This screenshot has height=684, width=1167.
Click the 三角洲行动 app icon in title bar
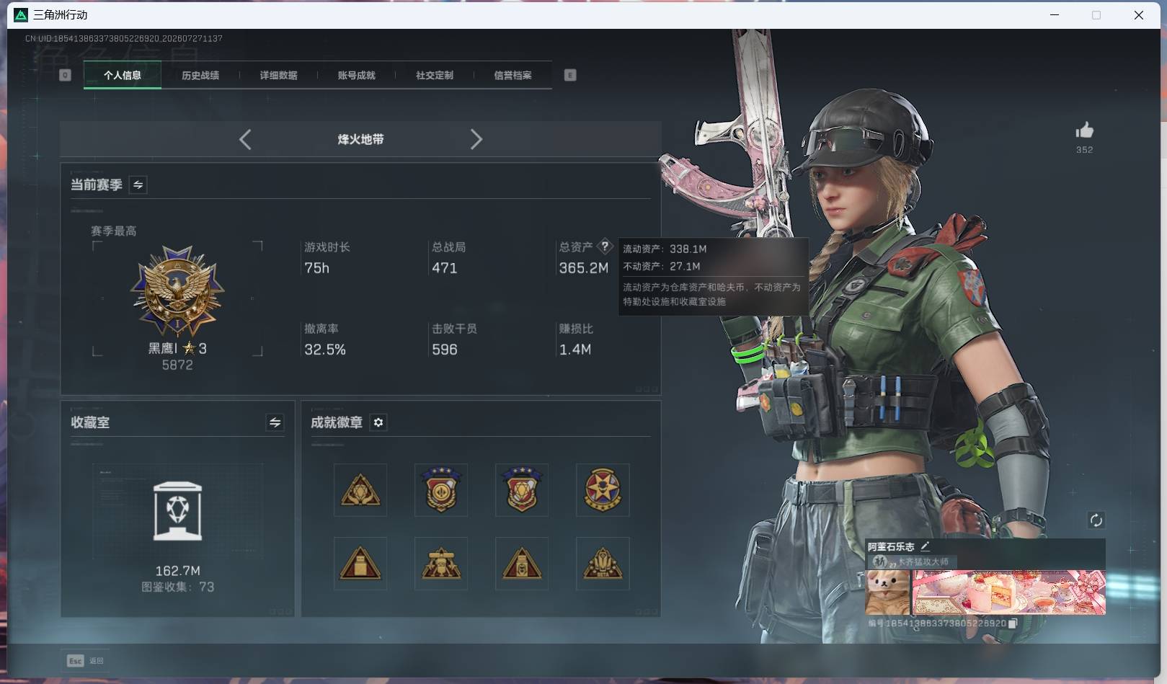[21, 14]
